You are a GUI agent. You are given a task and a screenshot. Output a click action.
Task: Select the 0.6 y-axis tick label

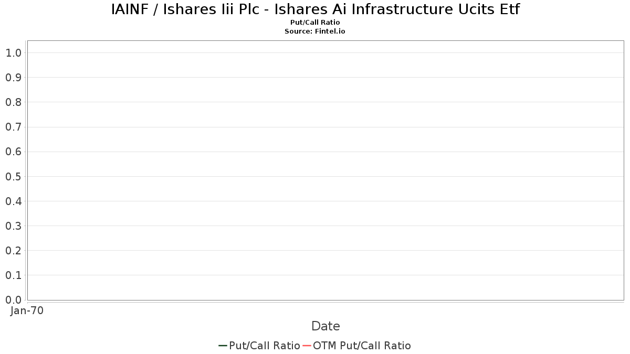(x=13, y=152)
